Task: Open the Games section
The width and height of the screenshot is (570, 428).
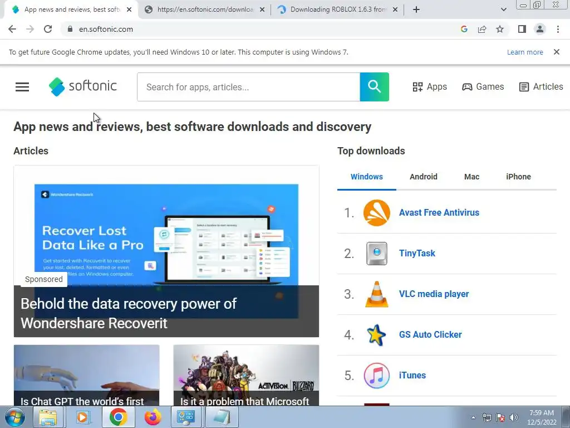Action: tap(483, 86)
